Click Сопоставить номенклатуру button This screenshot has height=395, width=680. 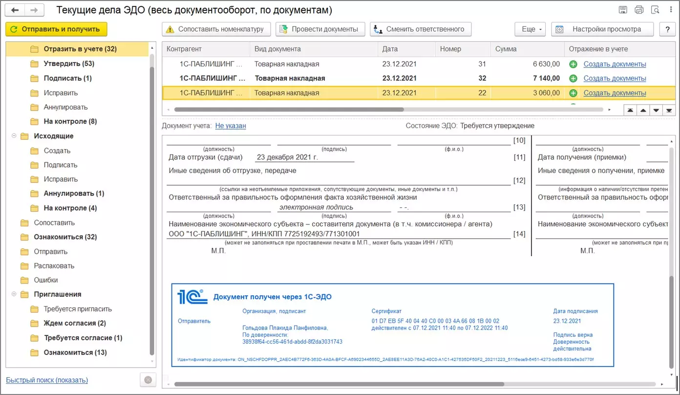click(216, 29)
